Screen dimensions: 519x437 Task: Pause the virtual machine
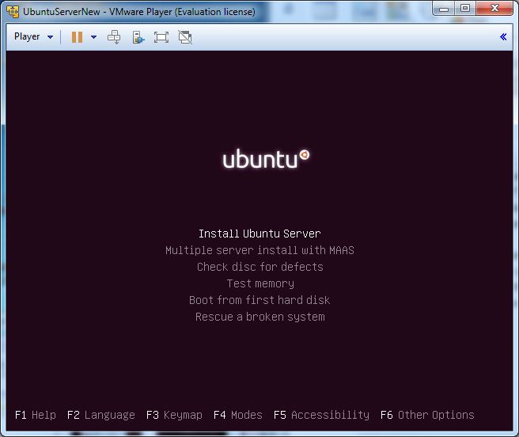click(77, 36)
